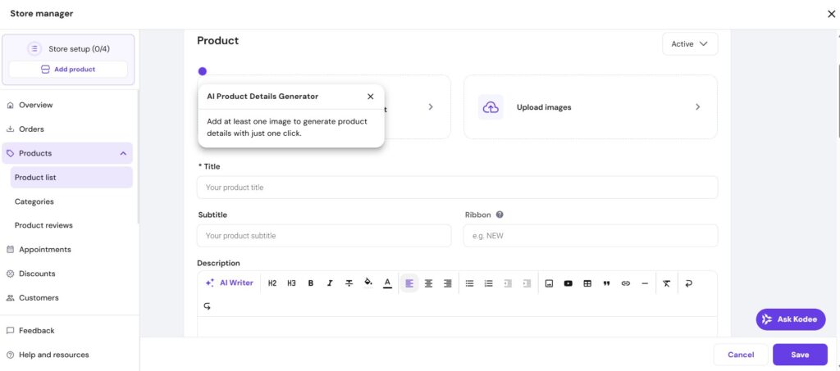Open the AI Writer tool
This screenshot has width=840, height=371.
coord(230,283)
